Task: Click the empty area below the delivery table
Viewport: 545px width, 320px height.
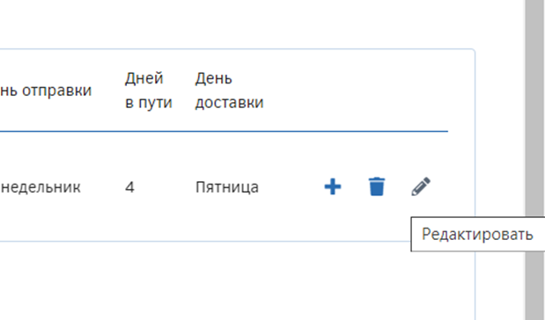Action: (x=236, y=281)
